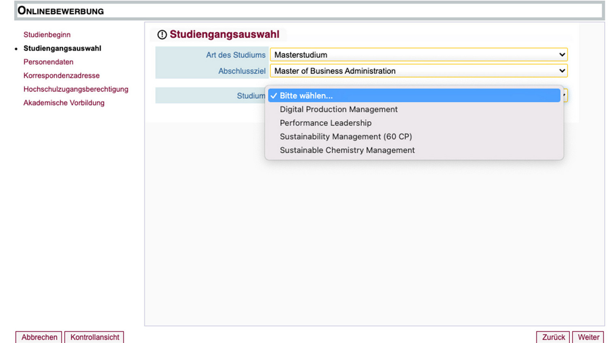
Task: Open the Art des Studiums dropdown
Action: click(418, 55)
